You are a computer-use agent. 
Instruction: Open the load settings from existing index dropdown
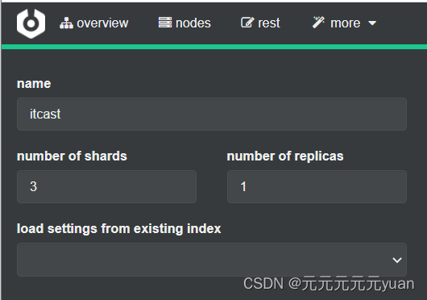point(212,260)
